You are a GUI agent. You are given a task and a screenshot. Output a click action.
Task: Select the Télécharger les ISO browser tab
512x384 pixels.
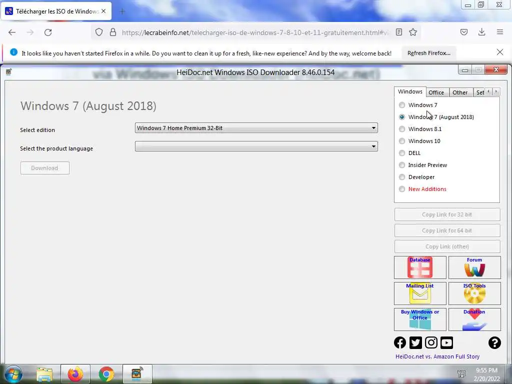(57, 11)
